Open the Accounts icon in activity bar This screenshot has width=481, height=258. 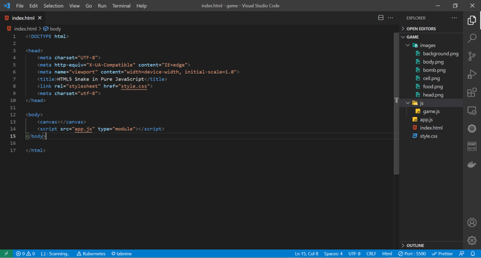pos(472,223)
